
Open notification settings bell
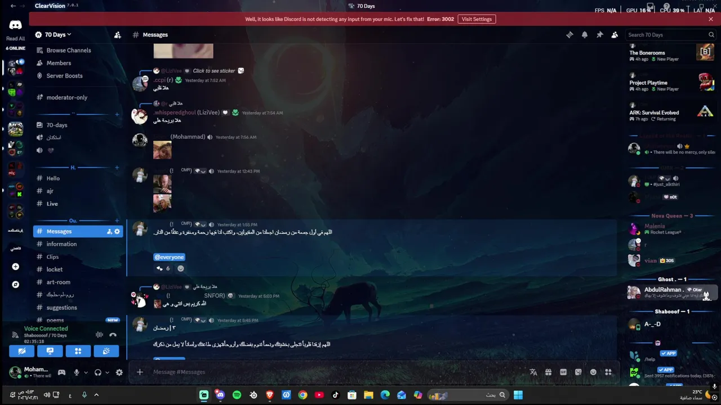pos(585,35)
